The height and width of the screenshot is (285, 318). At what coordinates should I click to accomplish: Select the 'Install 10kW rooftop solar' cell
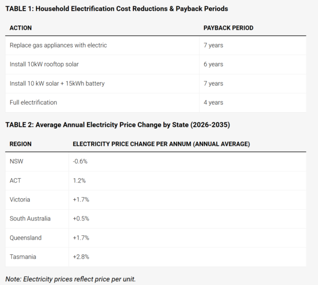47,65
